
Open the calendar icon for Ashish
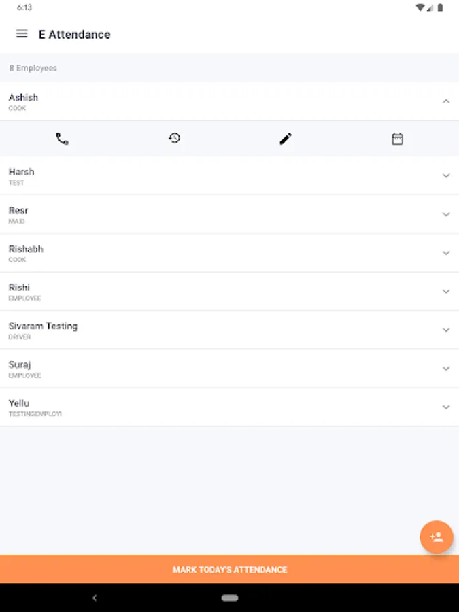tap(397, 139)
